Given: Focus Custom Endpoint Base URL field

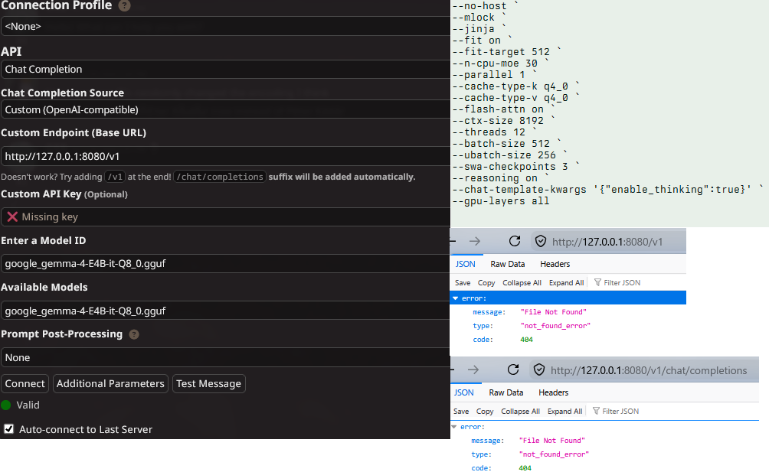Looking at the screenshot, I should 226,157.
